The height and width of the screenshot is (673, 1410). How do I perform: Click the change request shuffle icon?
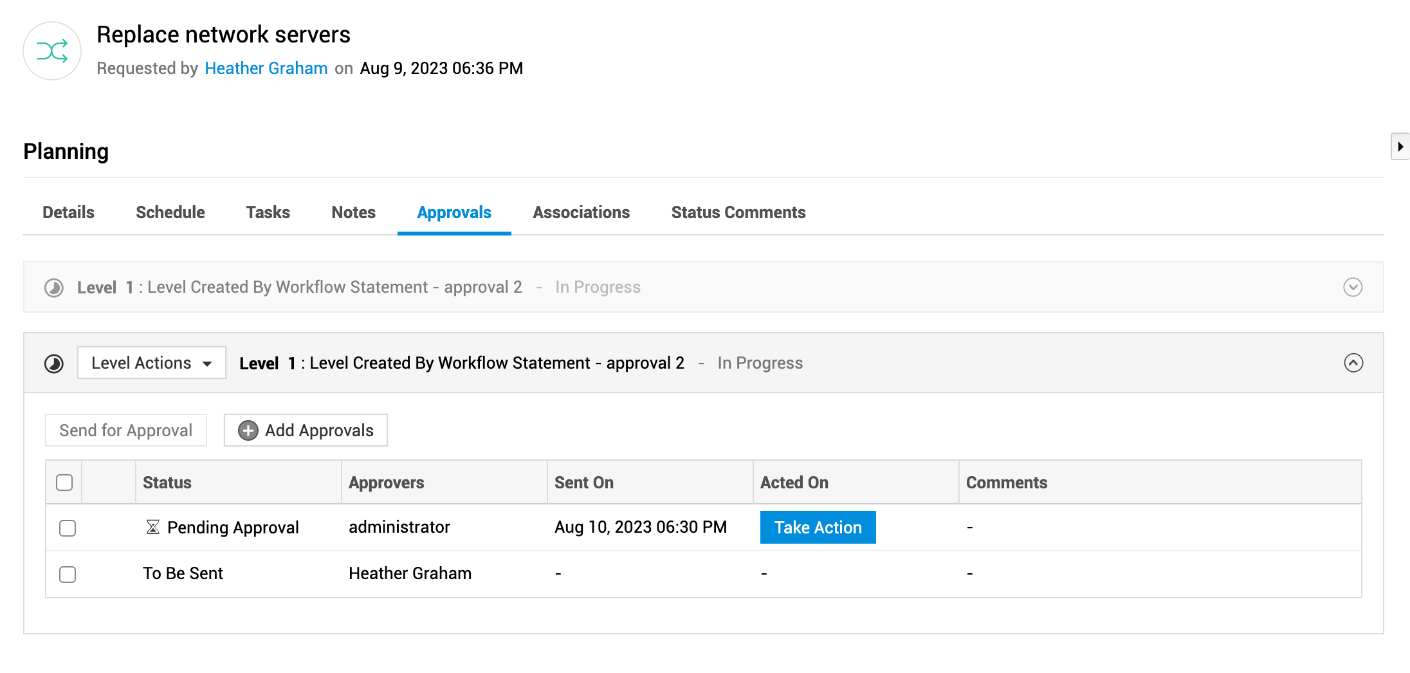click(52, 51)
